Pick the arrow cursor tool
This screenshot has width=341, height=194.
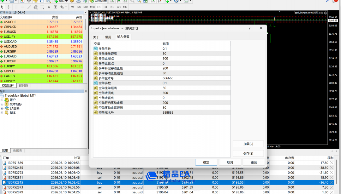pos(3,7)
